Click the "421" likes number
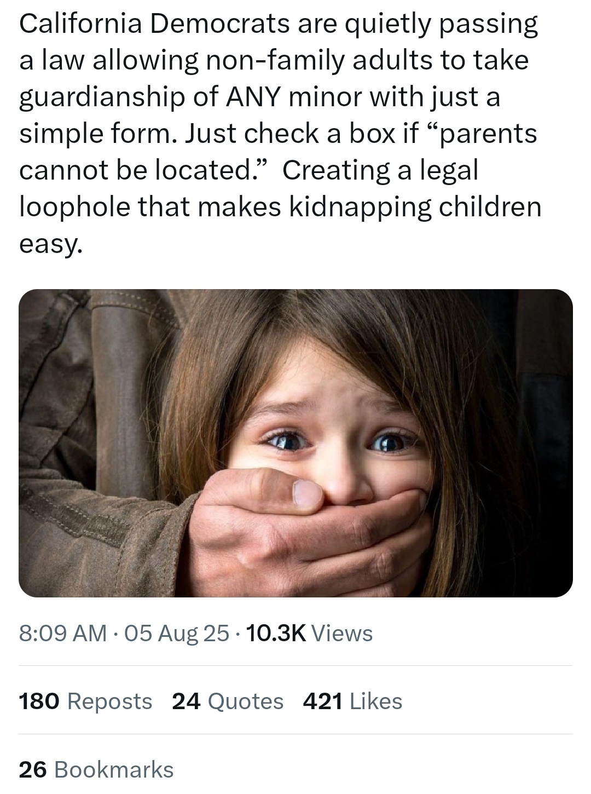 (322, 701)
